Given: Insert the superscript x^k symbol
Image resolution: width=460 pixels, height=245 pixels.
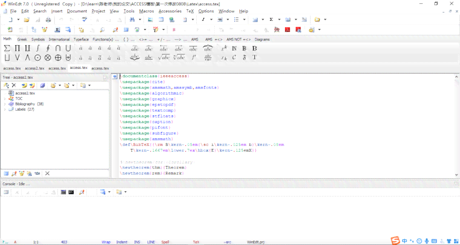Looking at the screenshot, I should tap(224, 48).
